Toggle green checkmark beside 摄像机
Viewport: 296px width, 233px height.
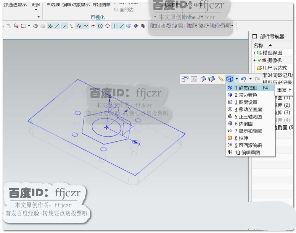pos(259,60)
